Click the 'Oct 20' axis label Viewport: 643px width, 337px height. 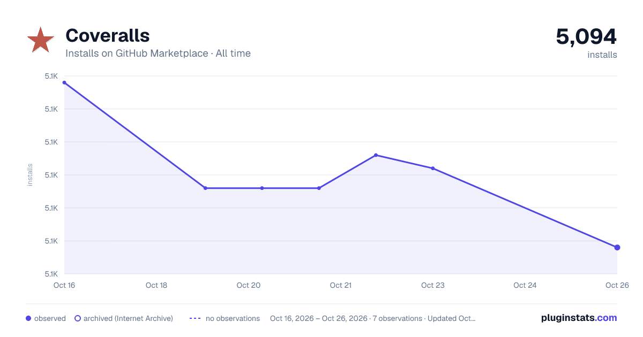(x=249, y=285)
